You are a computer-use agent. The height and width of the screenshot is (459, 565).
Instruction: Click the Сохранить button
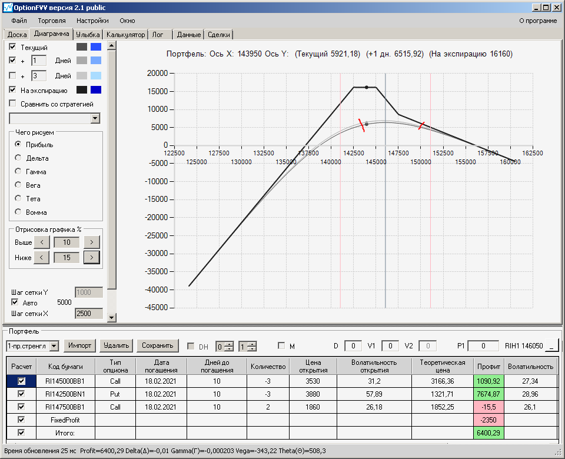tap(157, 345)
